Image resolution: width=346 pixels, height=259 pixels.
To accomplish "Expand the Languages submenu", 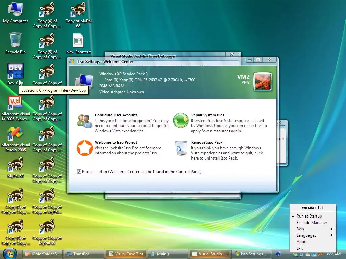I will (313, 235).
